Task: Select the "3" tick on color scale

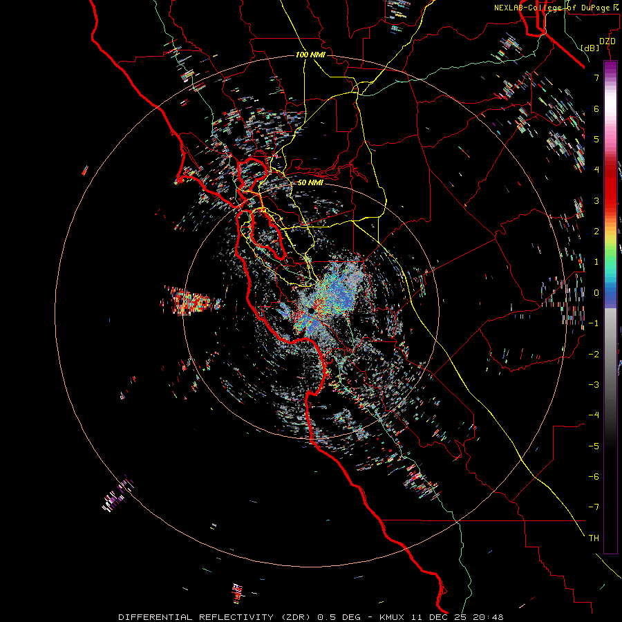Action: click(x=596, y=200)
